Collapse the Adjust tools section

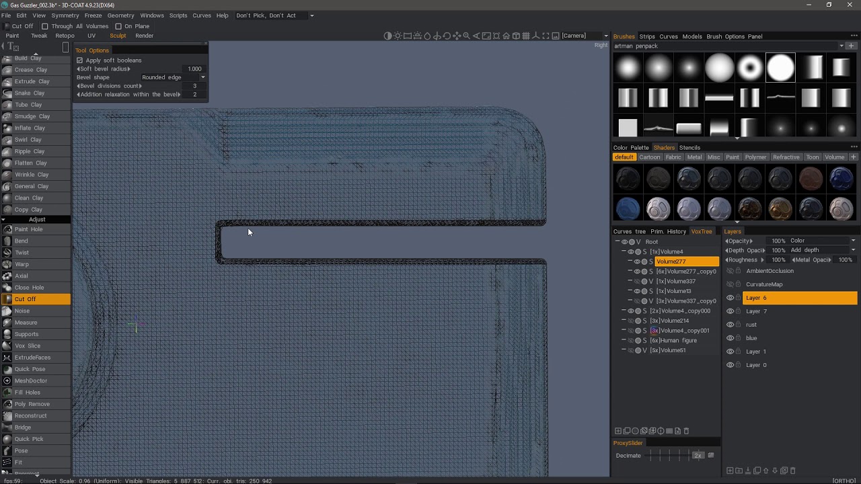click(x=35, y=220)
